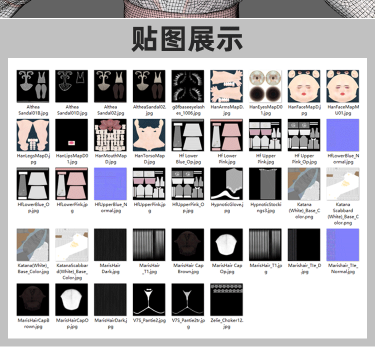
Task: Select Katana Scabbard (White)_Base_Color.png thumbnail
Action: [x=342, y=183]
